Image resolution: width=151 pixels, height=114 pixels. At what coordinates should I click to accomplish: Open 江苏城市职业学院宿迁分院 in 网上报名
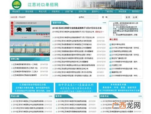point(122,51)
